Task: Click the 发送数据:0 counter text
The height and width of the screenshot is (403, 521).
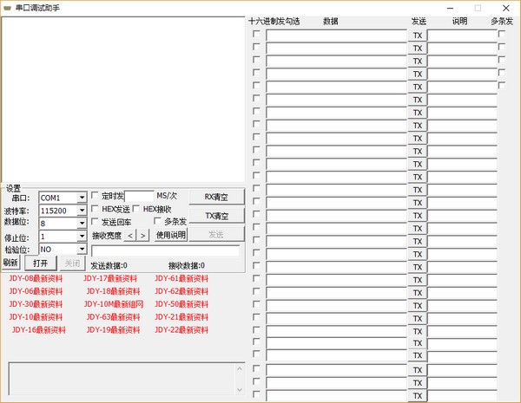Action: pyautogui.click(x=109, y=265)
